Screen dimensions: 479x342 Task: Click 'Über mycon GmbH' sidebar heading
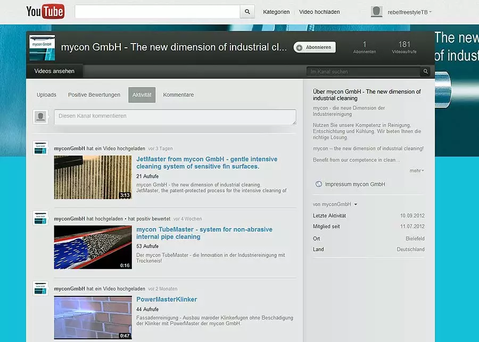pos(367,95)
